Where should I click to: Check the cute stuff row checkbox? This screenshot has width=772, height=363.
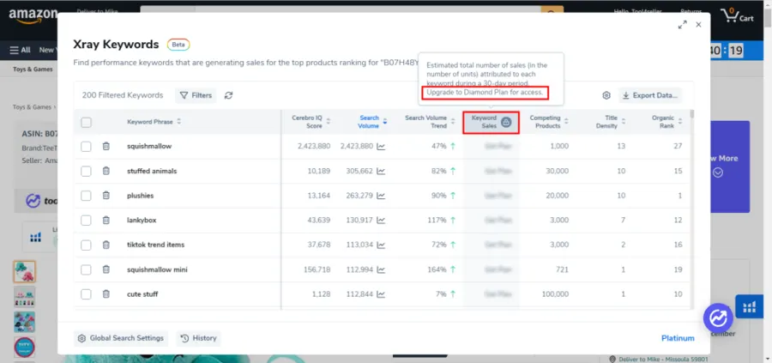point(86,294)
